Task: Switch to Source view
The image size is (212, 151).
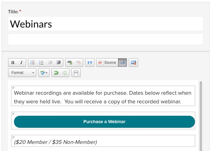Action: coord(107,63)
